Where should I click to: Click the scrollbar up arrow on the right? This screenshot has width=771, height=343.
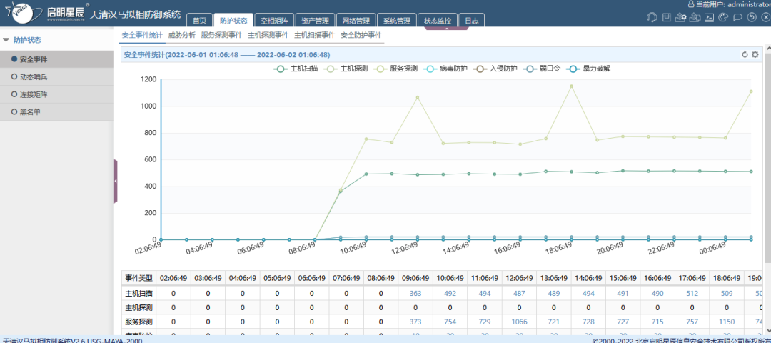(x=767, y=50)
